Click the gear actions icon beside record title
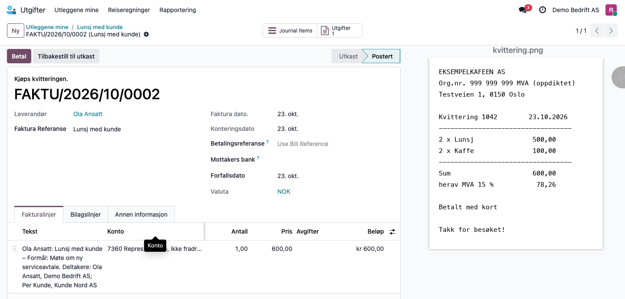This screenshot has height=299, width=625. click(x=146, y=34)
